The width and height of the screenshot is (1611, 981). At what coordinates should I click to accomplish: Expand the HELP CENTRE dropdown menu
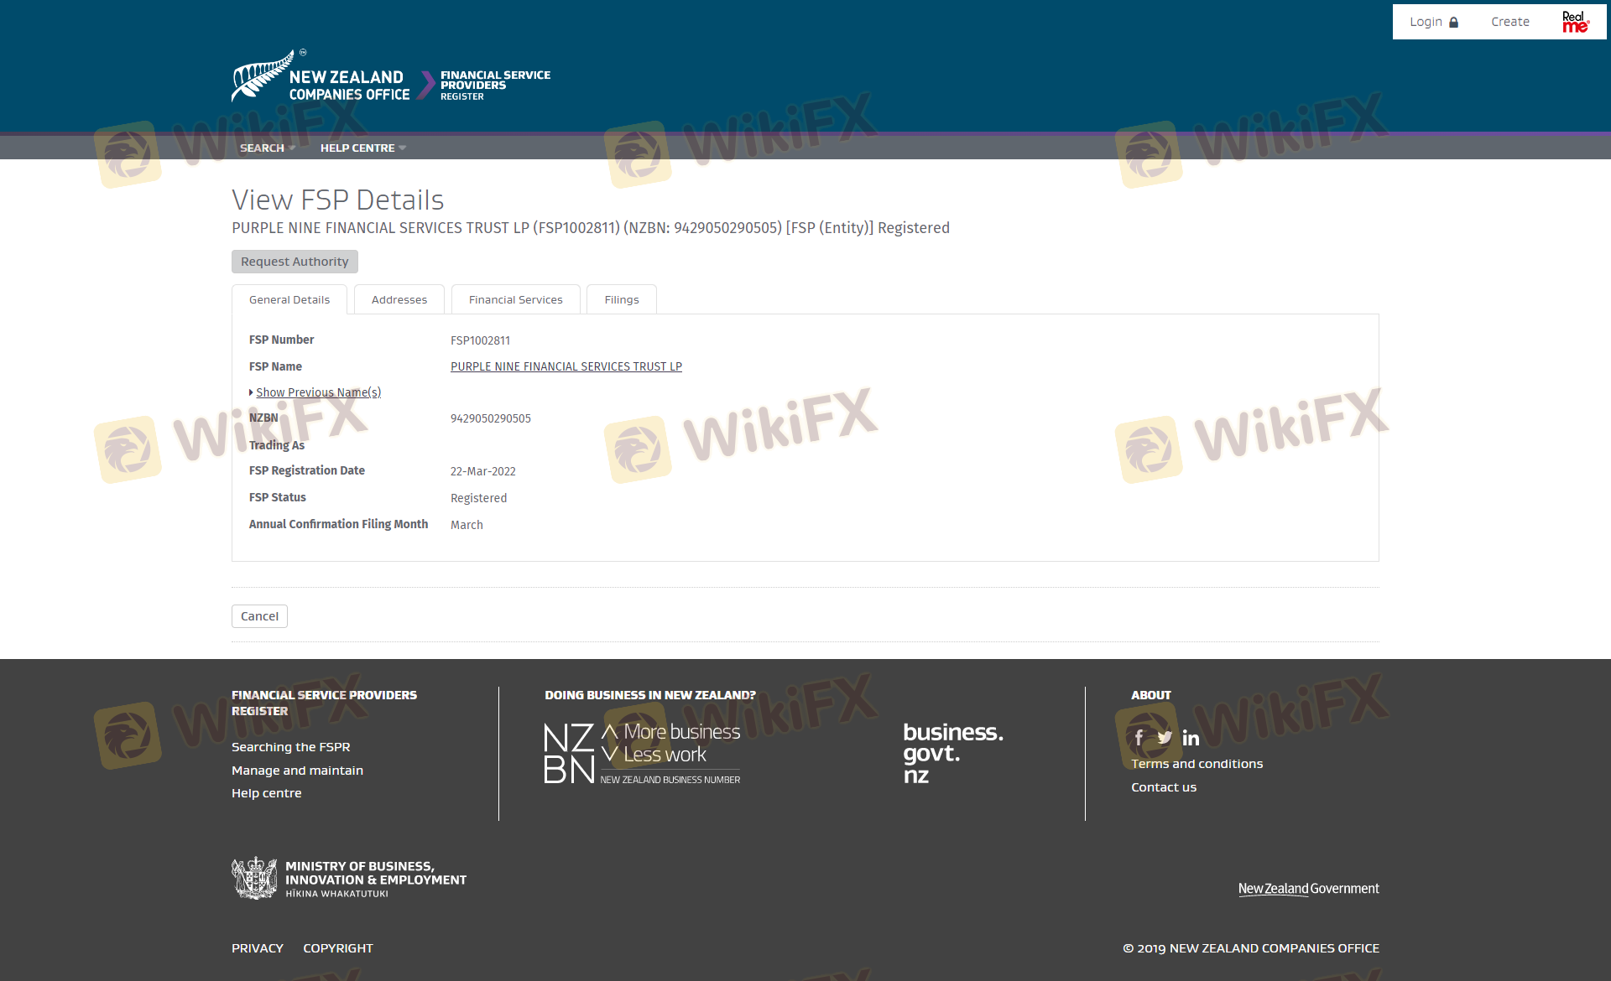coord(362,148)
